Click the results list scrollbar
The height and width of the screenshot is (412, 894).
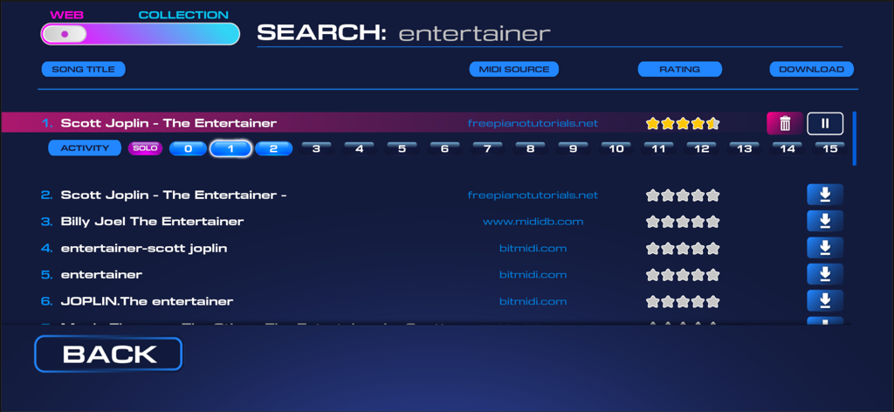click(854, 139)
